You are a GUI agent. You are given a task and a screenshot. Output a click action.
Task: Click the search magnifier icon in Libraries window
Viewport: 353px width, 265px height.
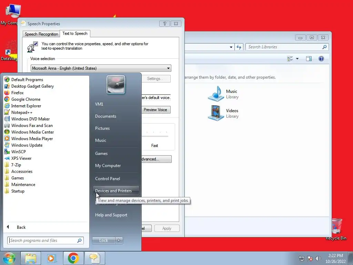pyautogui.click(x=324, y=47)
